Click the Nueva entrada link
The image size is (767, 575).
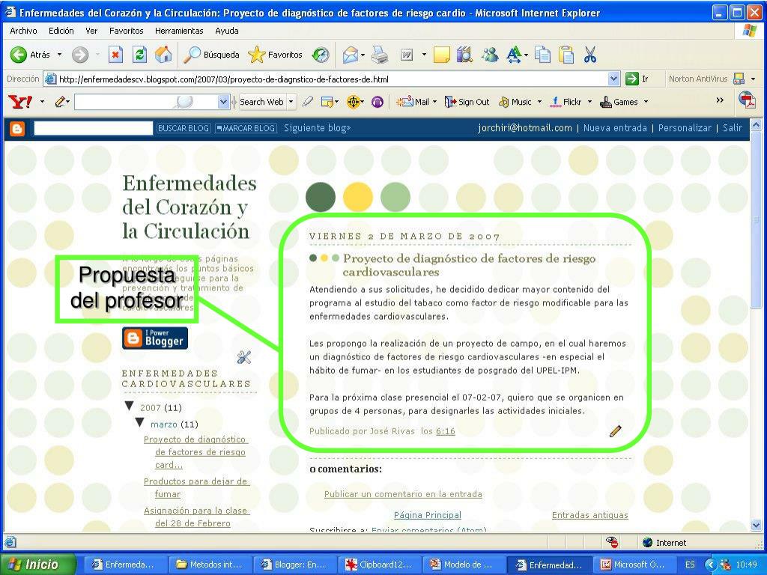(615, 128)
